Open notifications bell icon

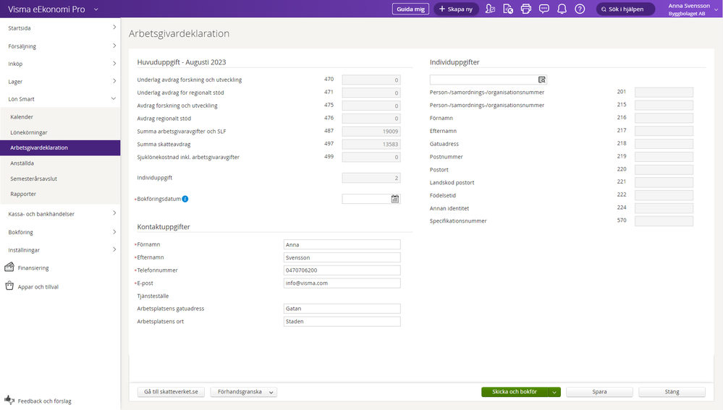[x=562, y=9]
